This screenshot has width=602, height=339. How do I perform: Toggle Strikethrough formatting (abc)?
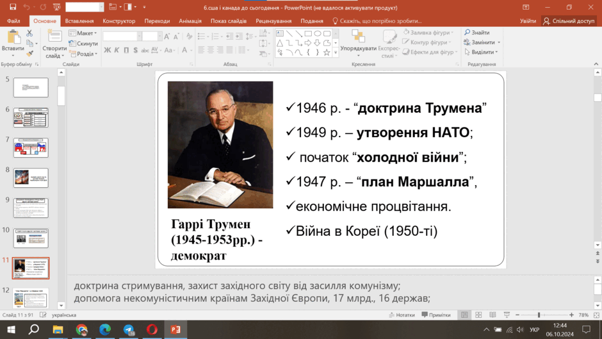pyautogui.click(x=145, y=50)
